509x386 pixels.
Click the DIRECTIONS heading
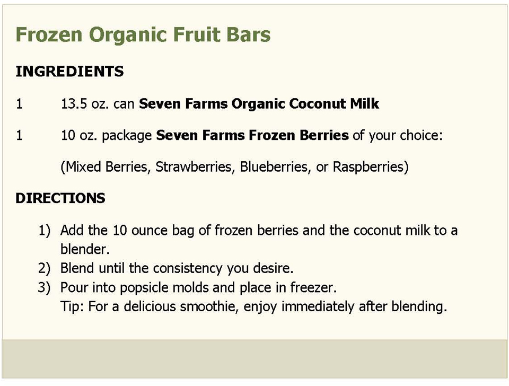click(60, 198)
